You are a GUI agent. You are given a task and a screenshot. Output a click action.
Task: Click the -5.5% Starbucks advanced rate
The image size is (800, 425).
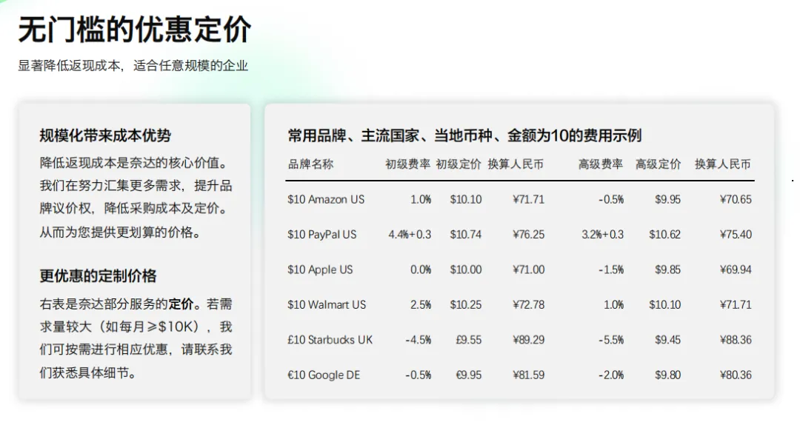click(x=611, y=341)
